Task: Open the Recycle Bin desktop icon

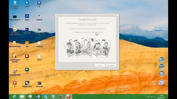Action: point(15,5)
